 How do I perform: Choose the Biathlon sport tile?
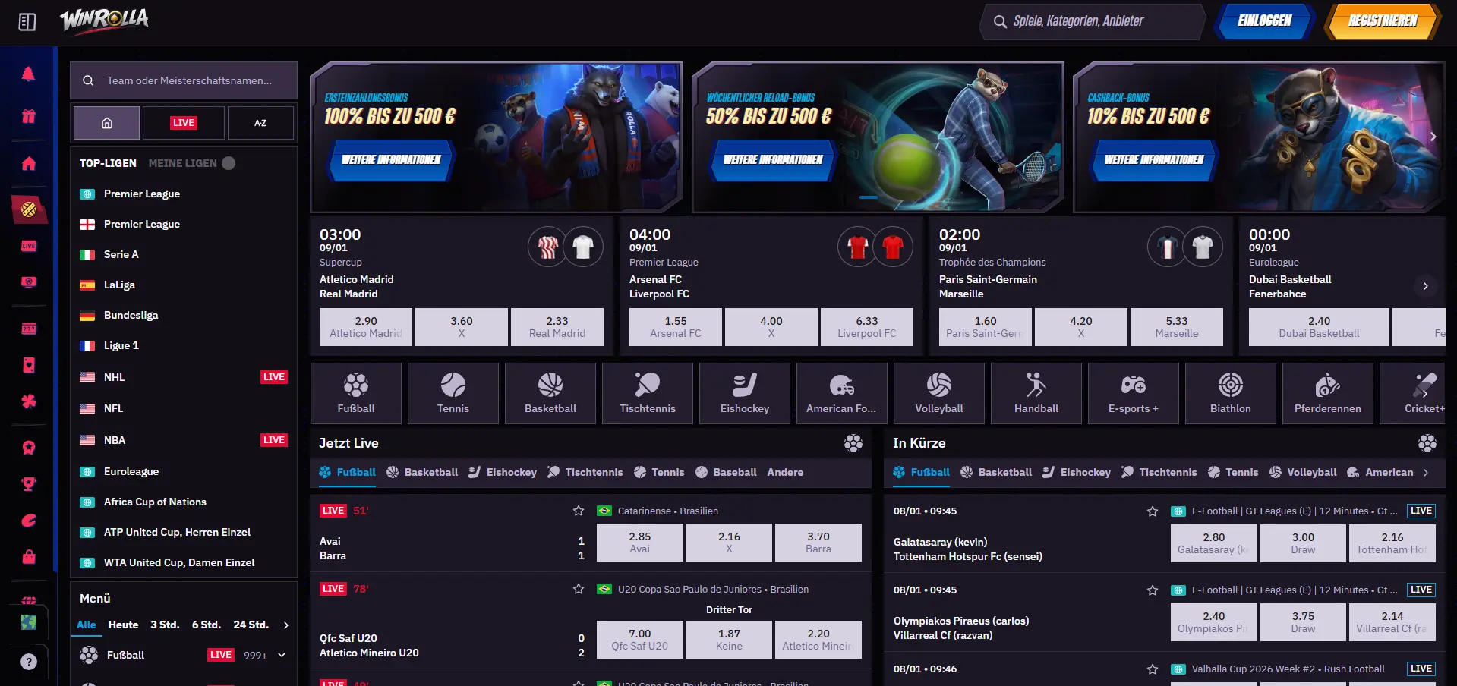1230,393
